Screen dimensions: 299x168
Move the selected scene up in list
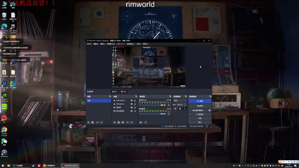coord(97,122)
